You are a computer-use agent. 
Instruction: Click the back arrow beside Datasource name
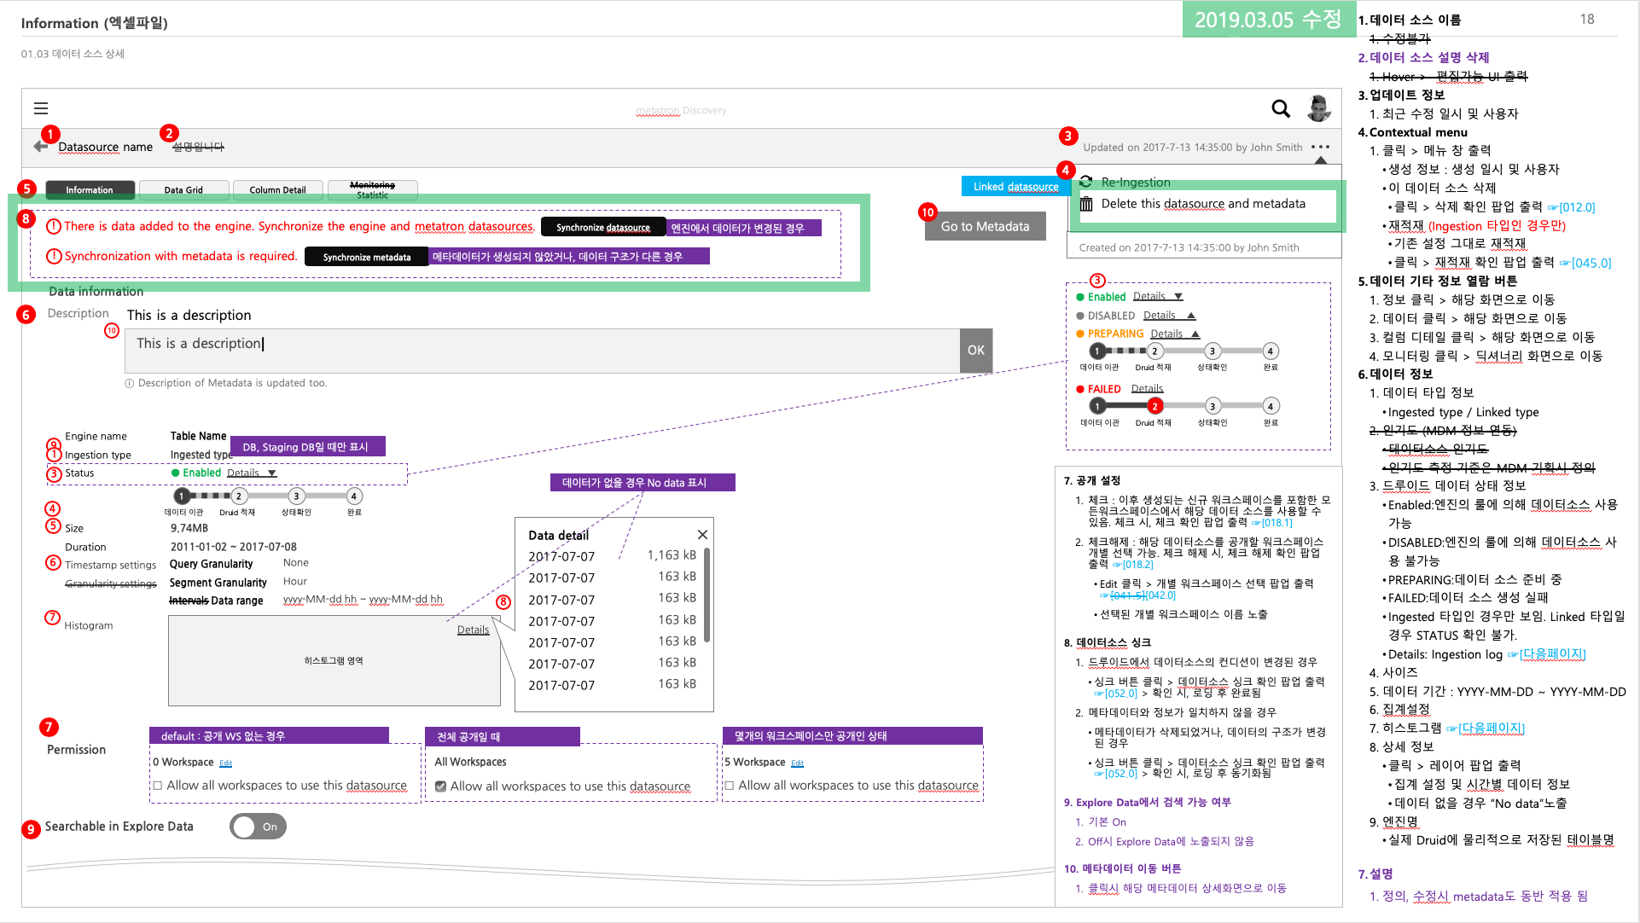(x=38, y=146)
